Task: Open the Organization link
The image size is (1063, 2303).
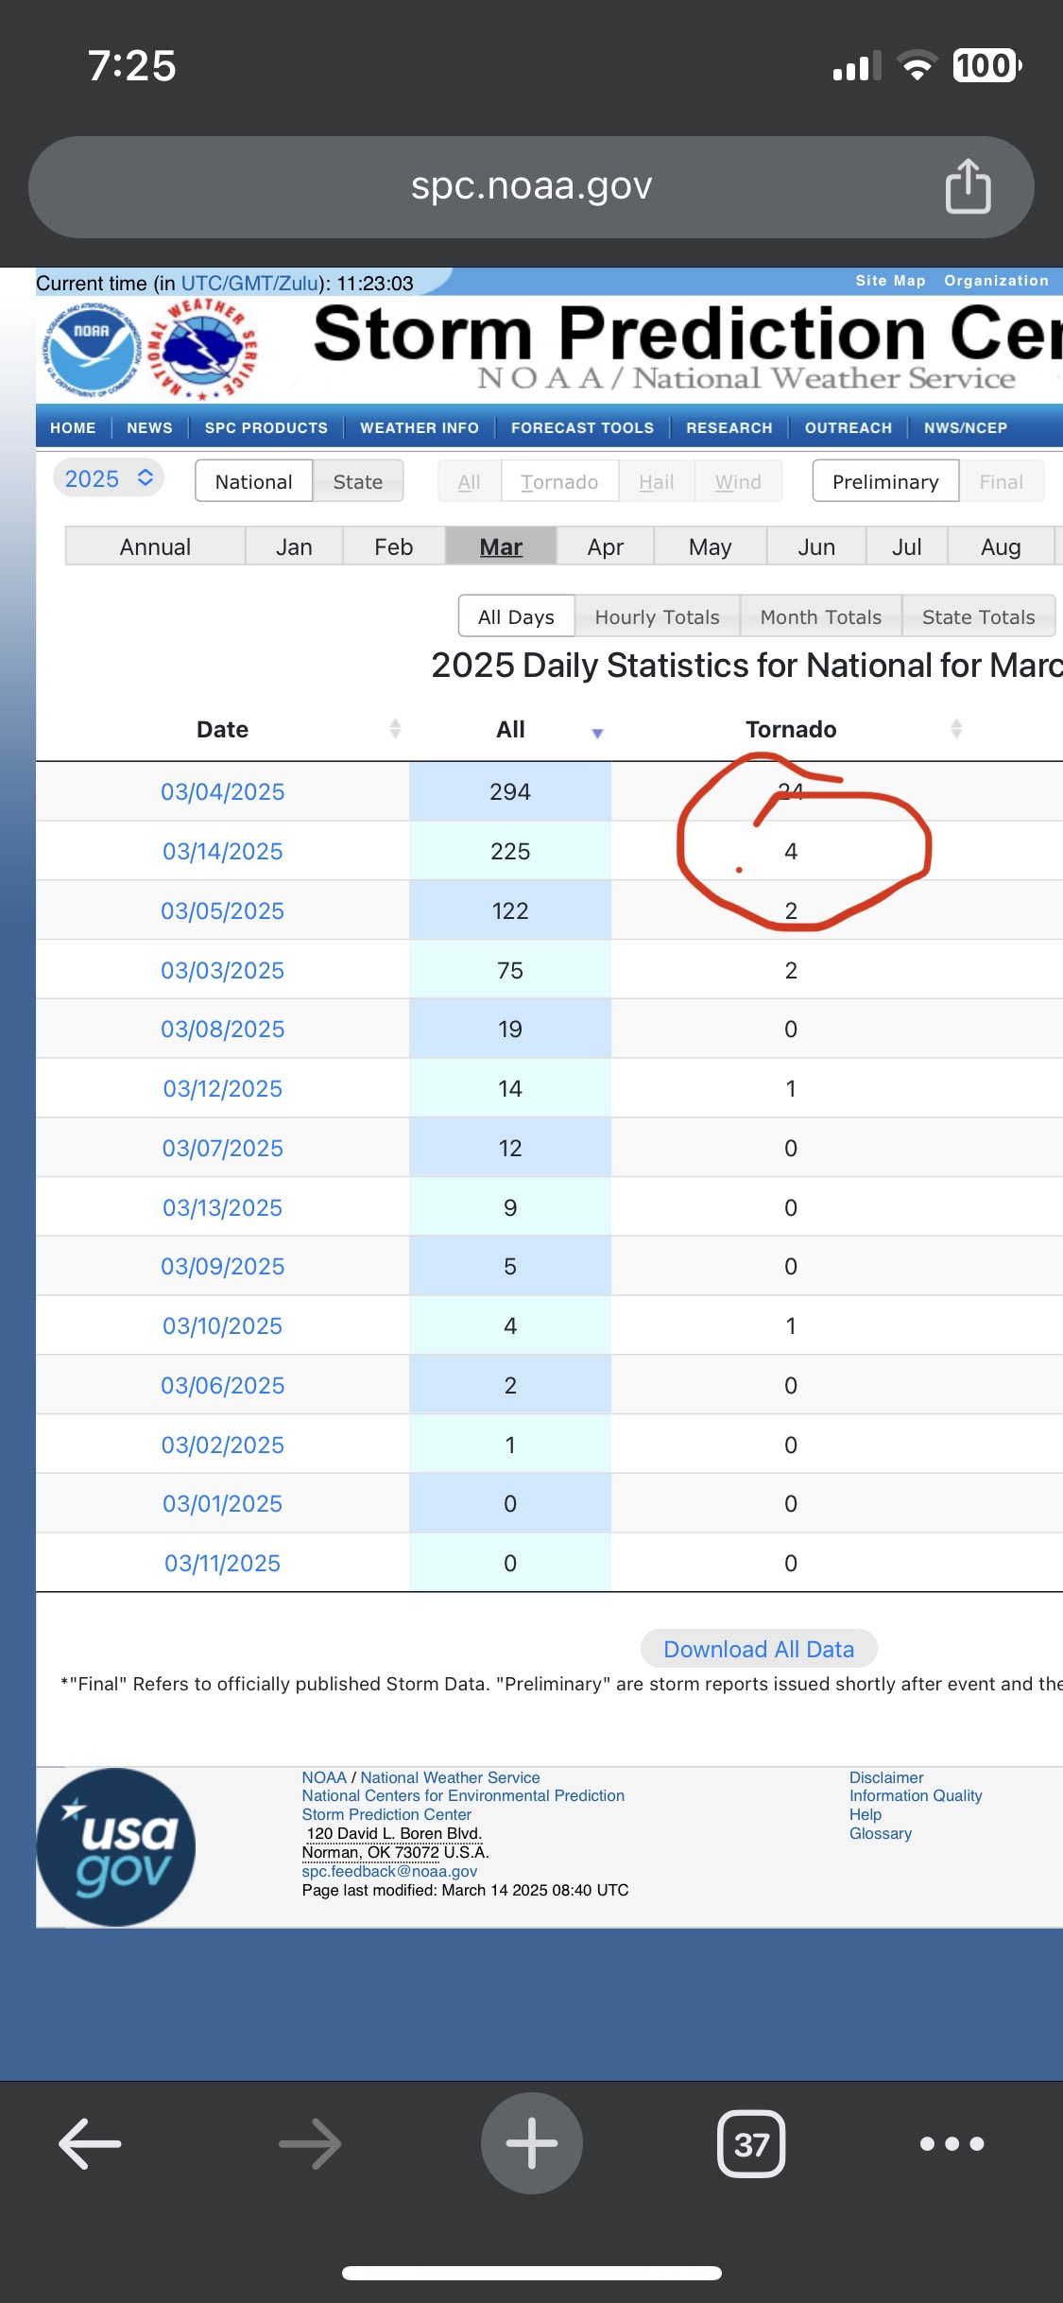Action: [996, 281]
